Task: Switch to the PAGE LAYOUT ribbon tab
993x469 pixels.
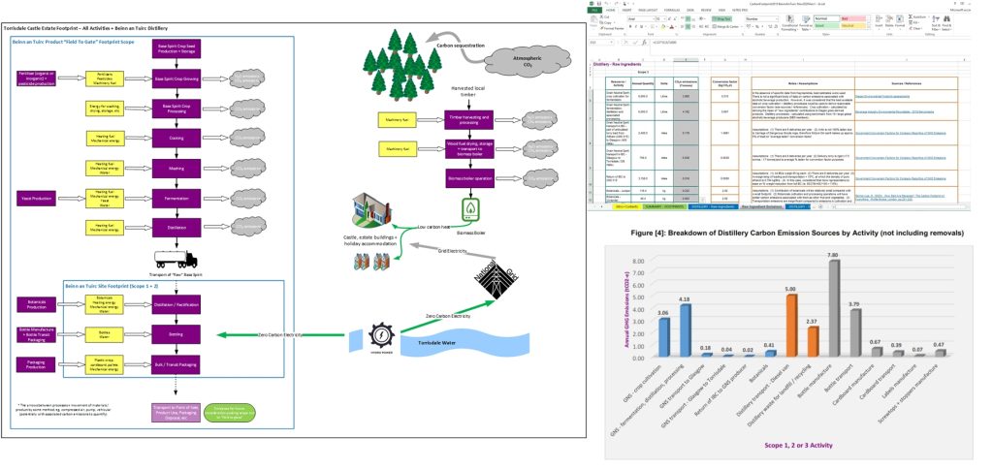Action: click(648, 10)
